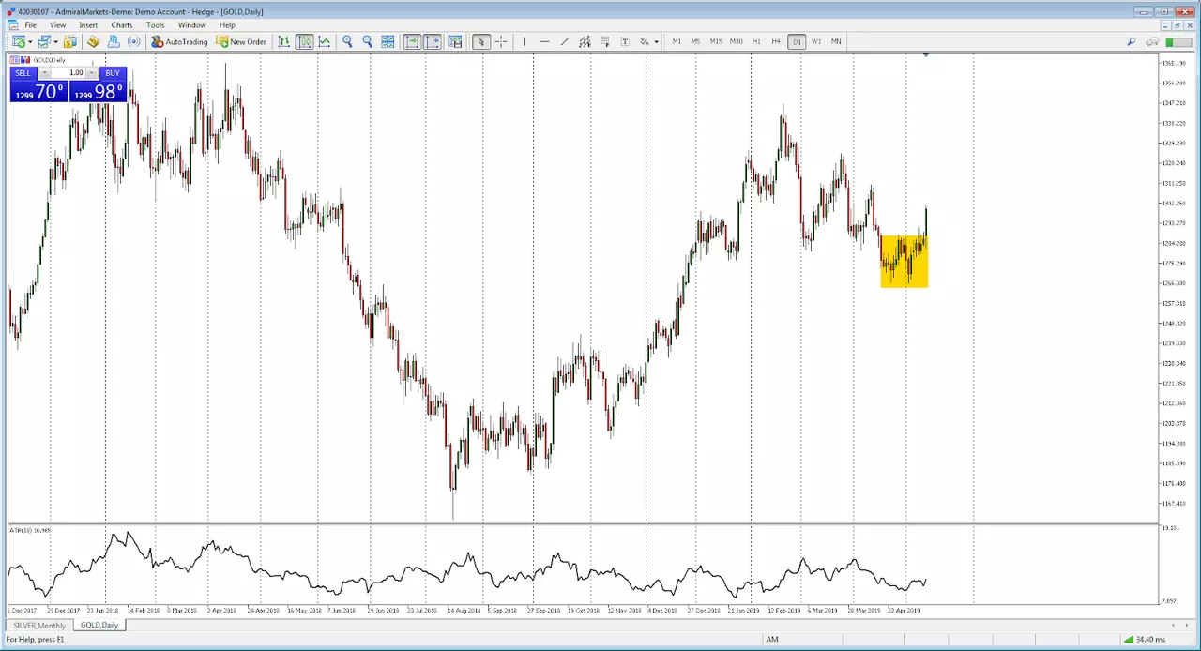Click the yellow highlighted rectangle on chart
Screen dimensions: 1201x651
[905, 261]
